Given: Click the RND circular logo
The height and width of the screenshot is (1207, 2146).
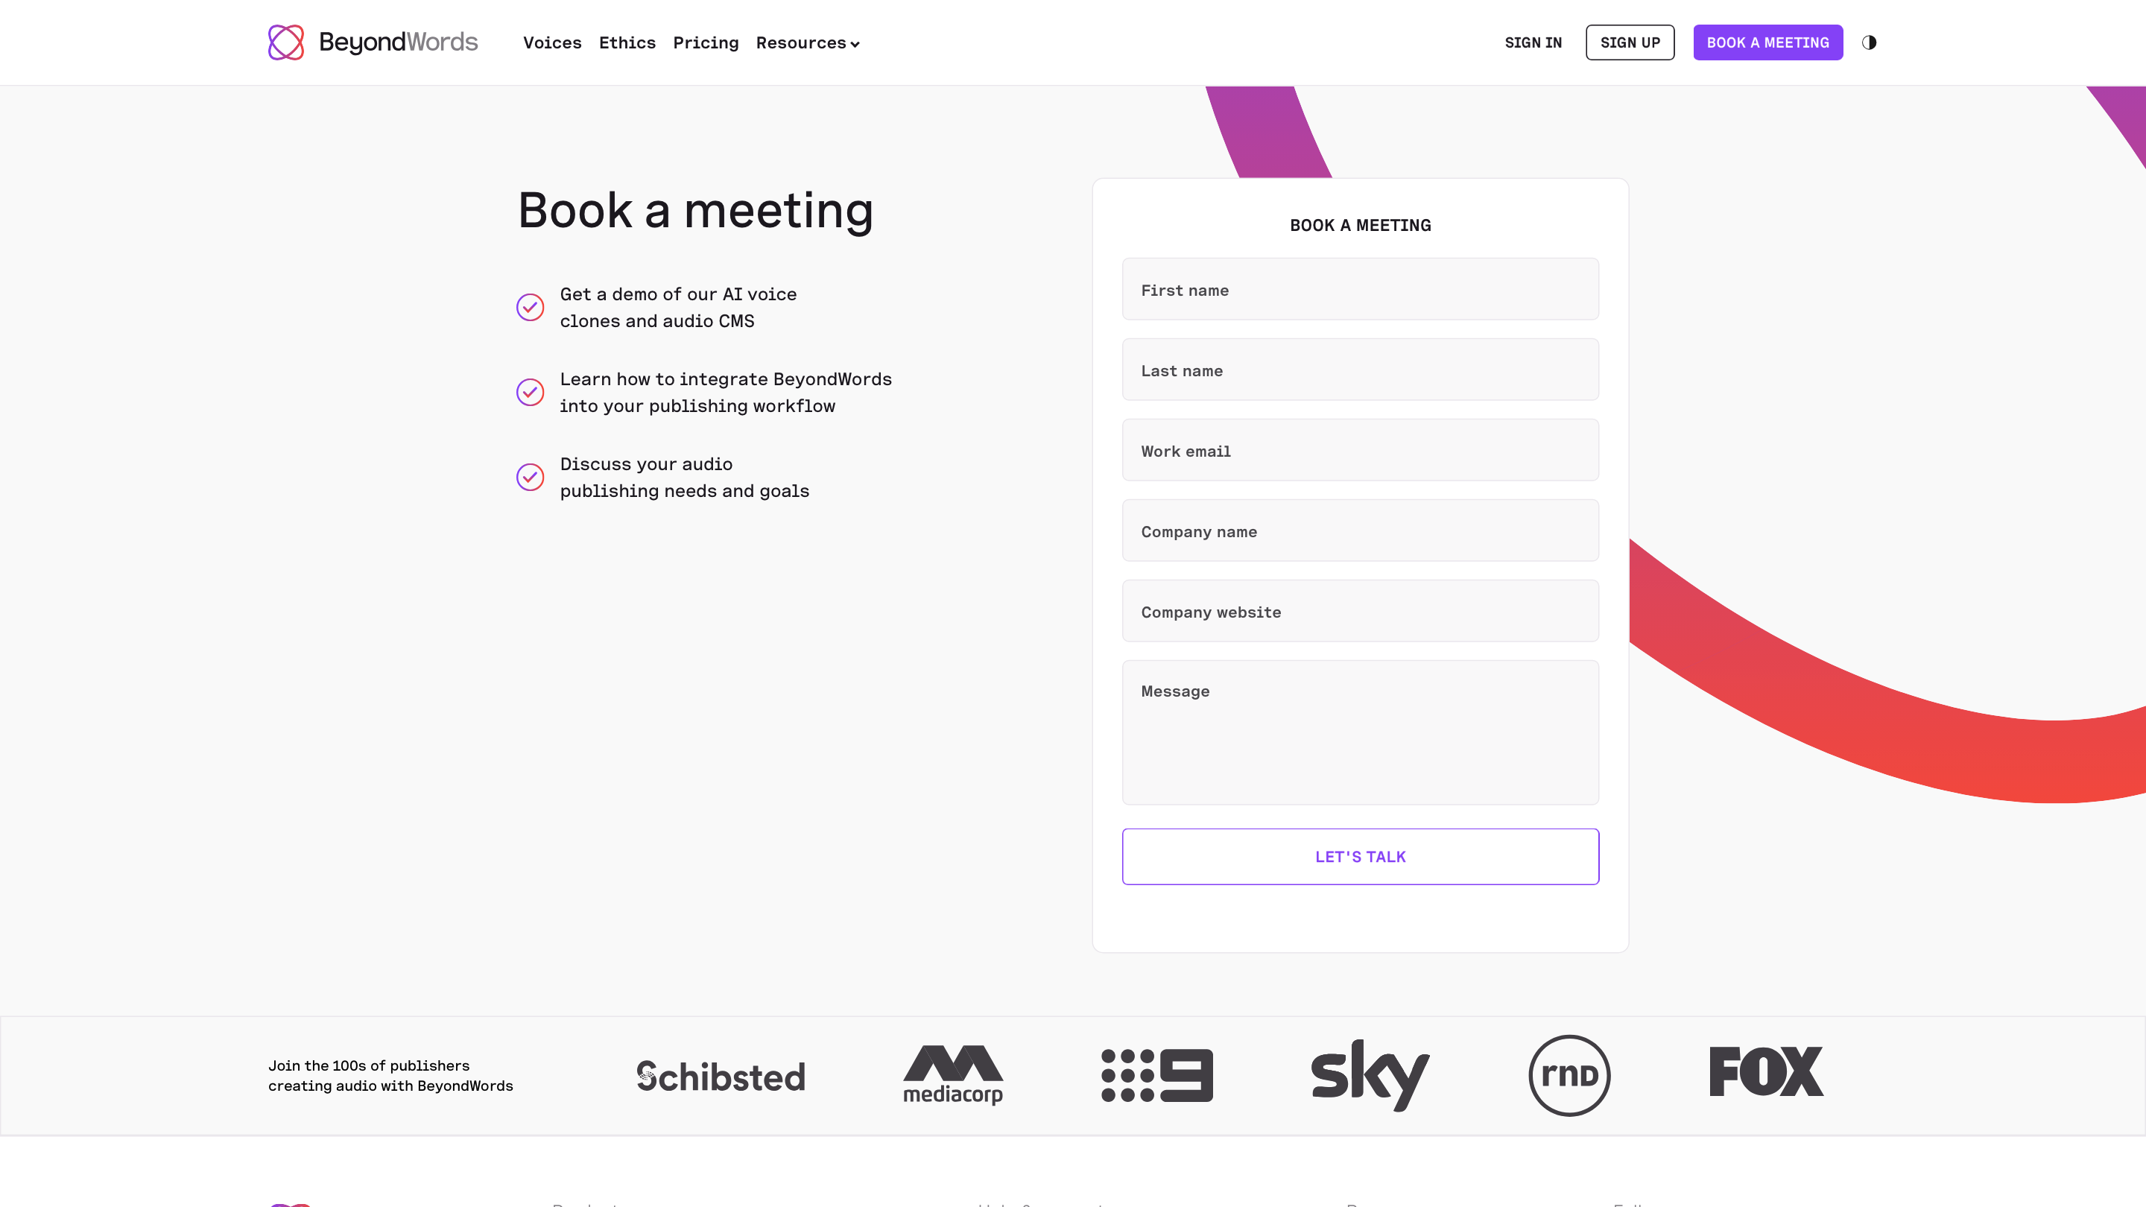Looking at the screenshot, I should pyautogui.click(x=1569, y=1075).
